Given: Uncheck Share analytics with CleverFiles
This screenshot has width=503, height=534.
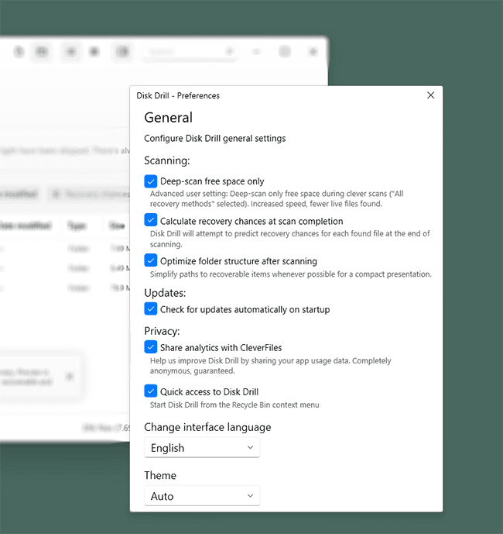Looking at the screenshot, I should [151, 347].
